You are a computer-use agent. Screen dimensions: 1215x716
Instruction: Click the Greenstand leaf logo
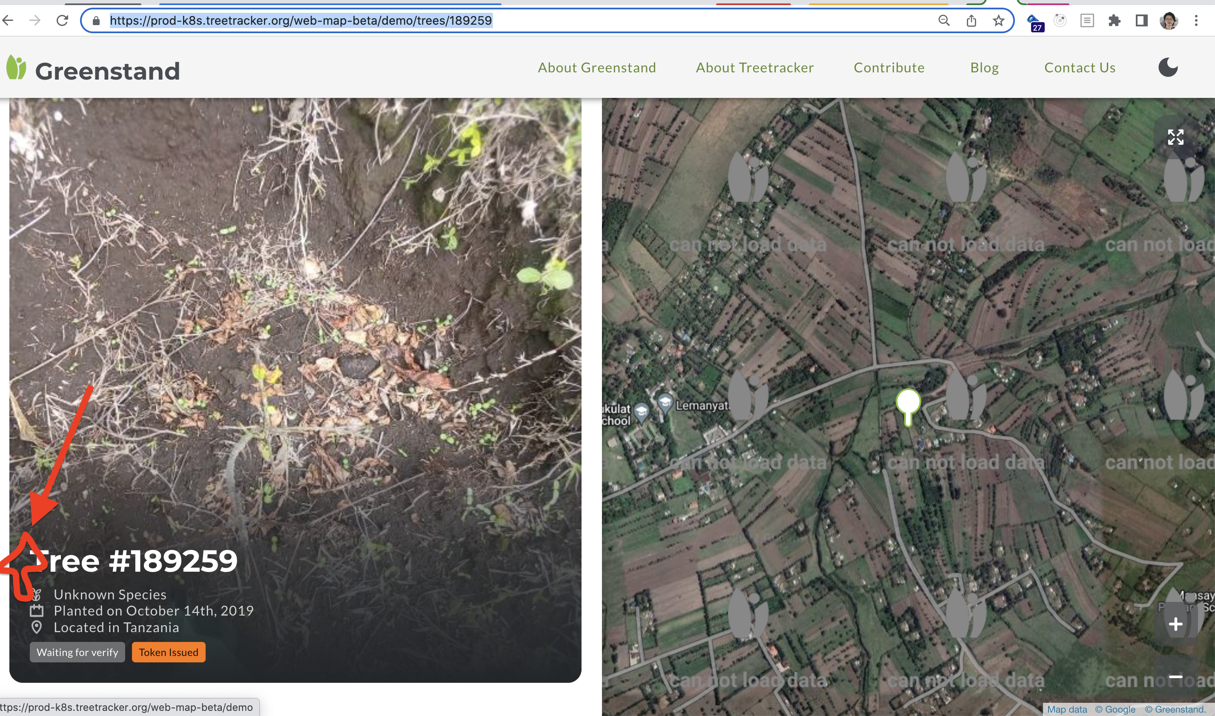pyautogui.click(x=16, y=68)
